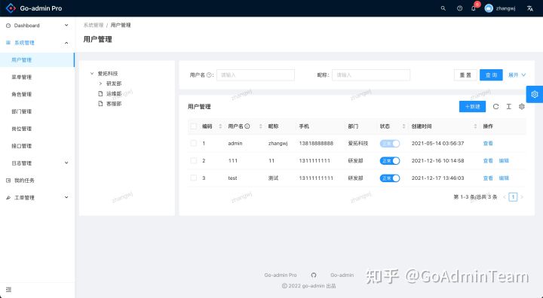Tick checkbox for admin row
Viewport: 543px width, 298px height.
tap(194, 143)
